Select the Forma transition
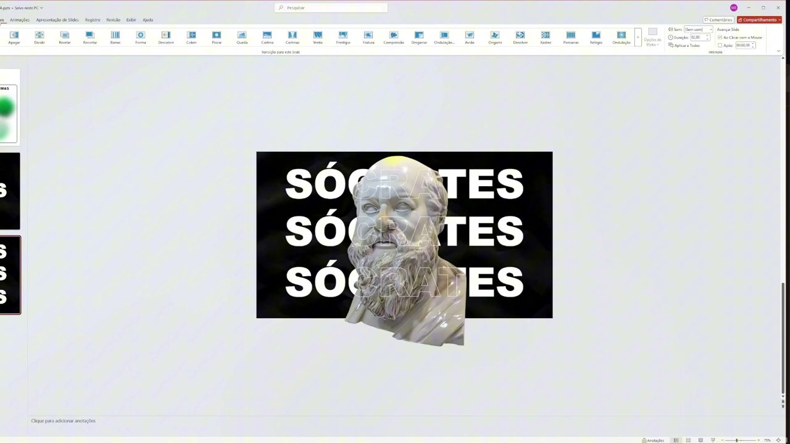Viewport: 790px width, 444px height. (141, 38)
